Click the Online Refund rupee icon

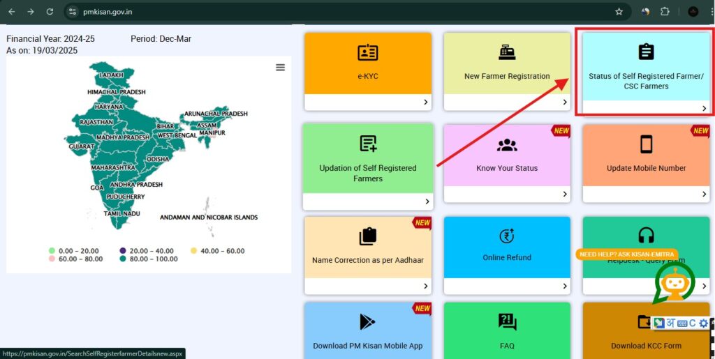[507, 236]
